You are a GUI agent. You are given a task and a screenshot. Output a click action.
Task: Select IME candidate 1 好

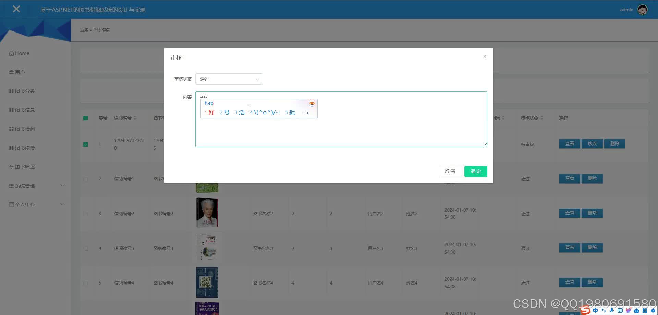pos(209,112)
